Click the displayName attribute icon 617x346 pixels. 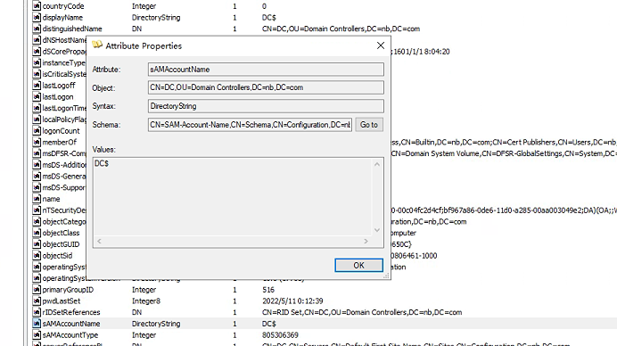click(37, 17)
